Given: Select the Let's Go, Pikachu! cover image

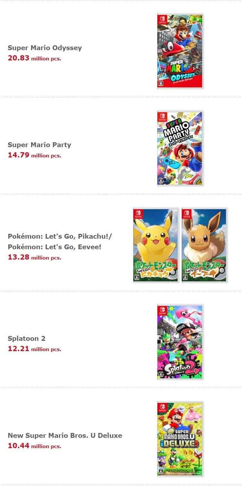Looking at the screenshot, I should point(156,245).
